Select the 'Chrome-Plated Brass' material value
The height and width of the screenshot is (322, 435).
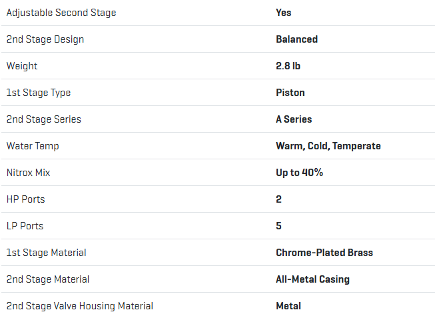[x=324, y=253]
